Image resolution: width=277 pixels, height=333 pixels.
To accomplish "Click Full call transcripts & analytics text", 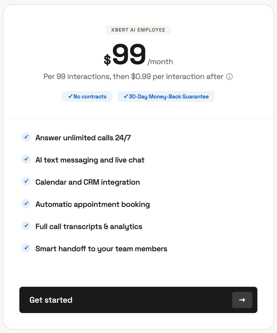I will [x=89, y=227].
